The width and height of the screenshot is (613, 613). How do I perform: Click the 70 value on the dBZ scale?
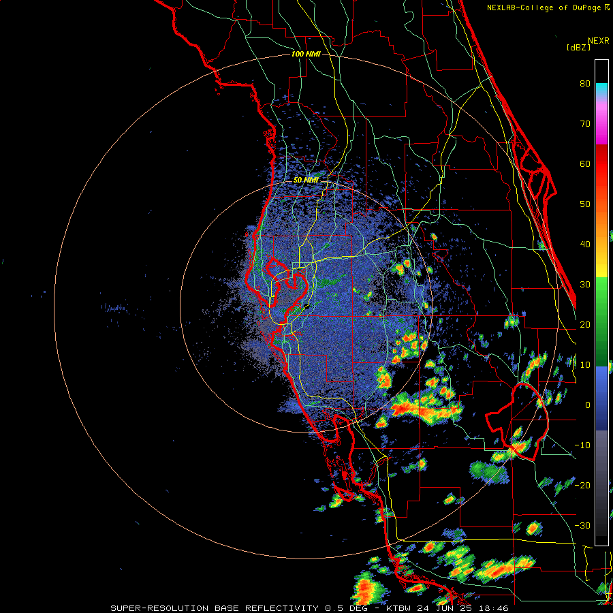[585, 124]
